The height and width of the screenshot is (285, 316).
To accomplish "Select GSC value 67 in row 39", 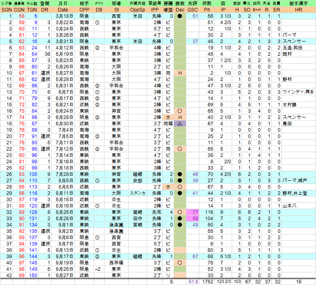I will click(195, 257).
